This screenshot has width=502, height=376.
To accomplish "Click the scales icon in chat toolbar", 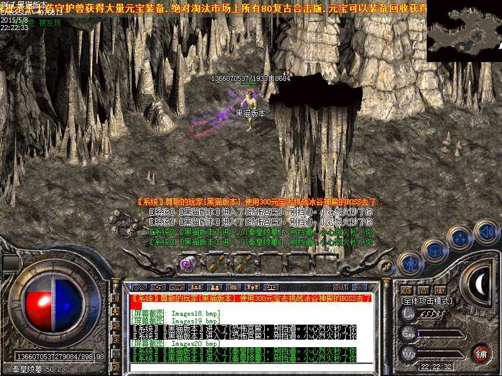I will (x=271, y=287).
